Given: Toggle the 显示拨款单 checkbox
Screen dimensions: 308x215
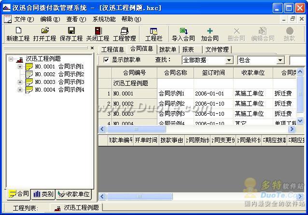Looking at the screenshot, I should click(x=106, y=60).
